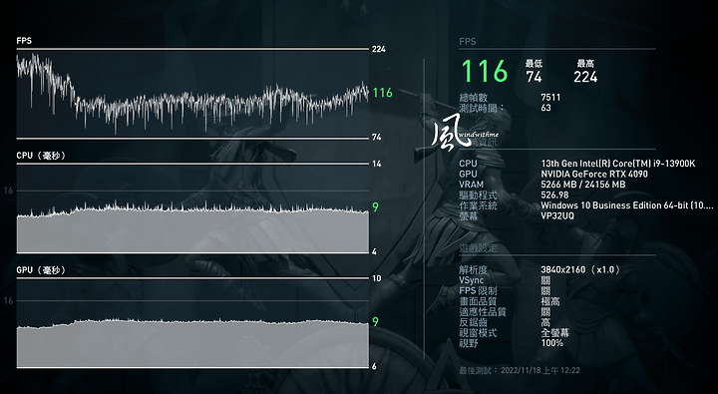Click the 100% field of view value
718x394 pixels.
pyautogui.click(x=552, y=343)
